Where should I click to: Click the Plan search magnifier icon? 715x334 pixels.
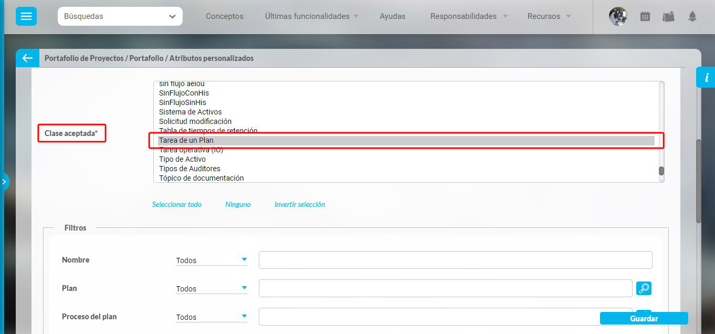point(644,288)
